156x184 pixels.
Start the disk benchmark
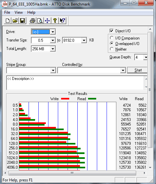[x=137, y=70]
